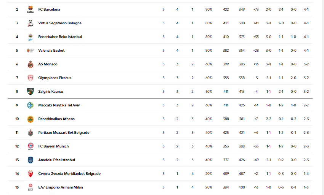Click the EA7 Emporio Armani Milan logo
Viewport: 324px width, 195px height.
pyautogui.click(x=30, y=187)
